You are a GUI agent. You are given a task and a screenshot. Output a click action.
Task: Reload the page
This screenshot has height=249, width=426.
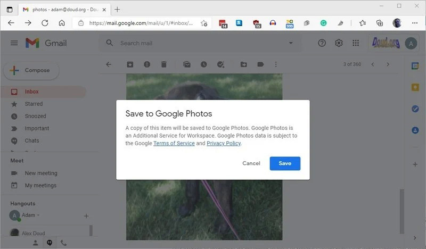click(45, 23)
